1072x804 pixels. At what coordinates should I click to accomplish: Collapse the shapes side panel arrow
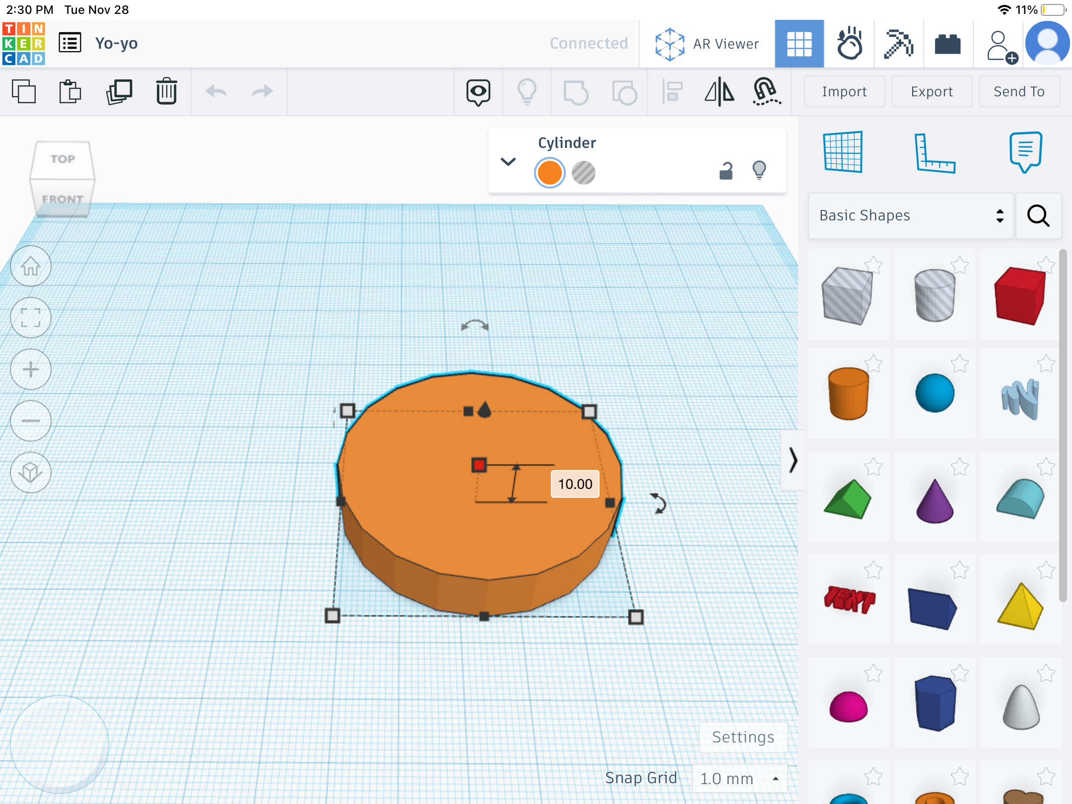[x=793, y=460]
